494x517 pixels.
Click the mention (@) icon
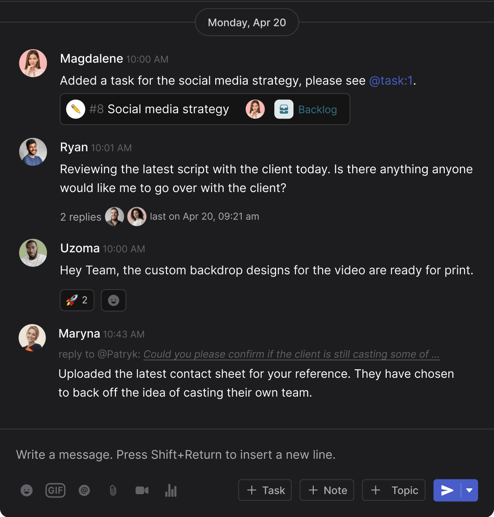point(84,491)
